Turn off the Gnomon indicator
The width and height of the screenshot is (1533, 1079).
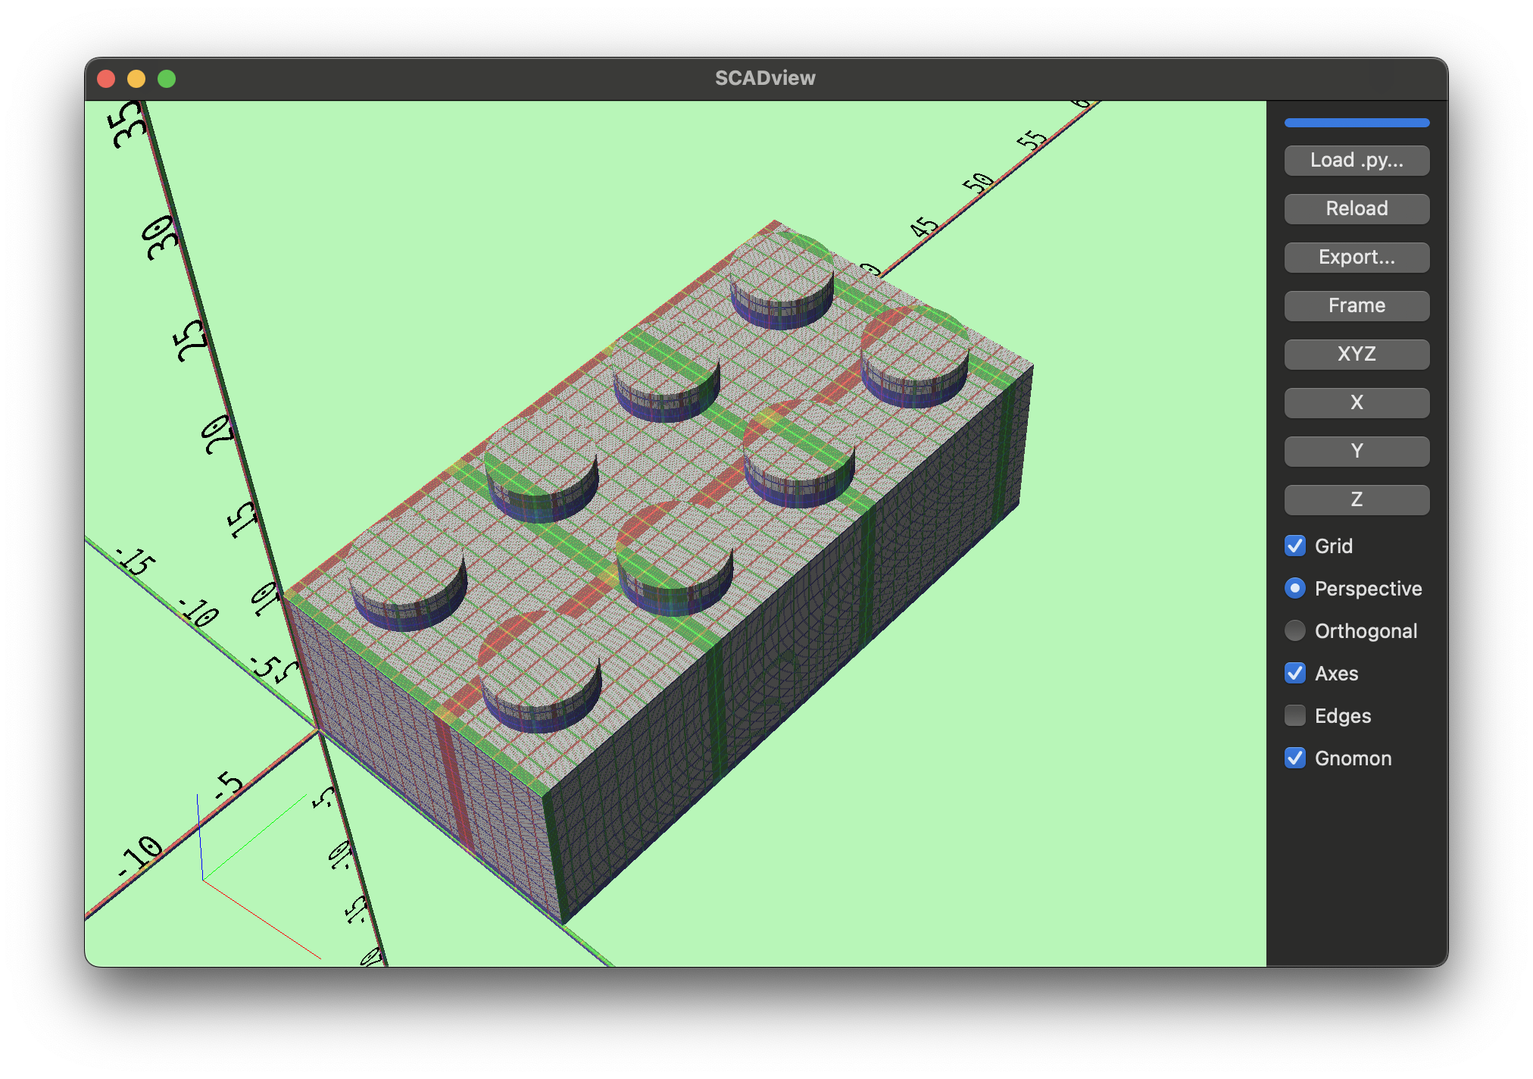click(1294, 758)
